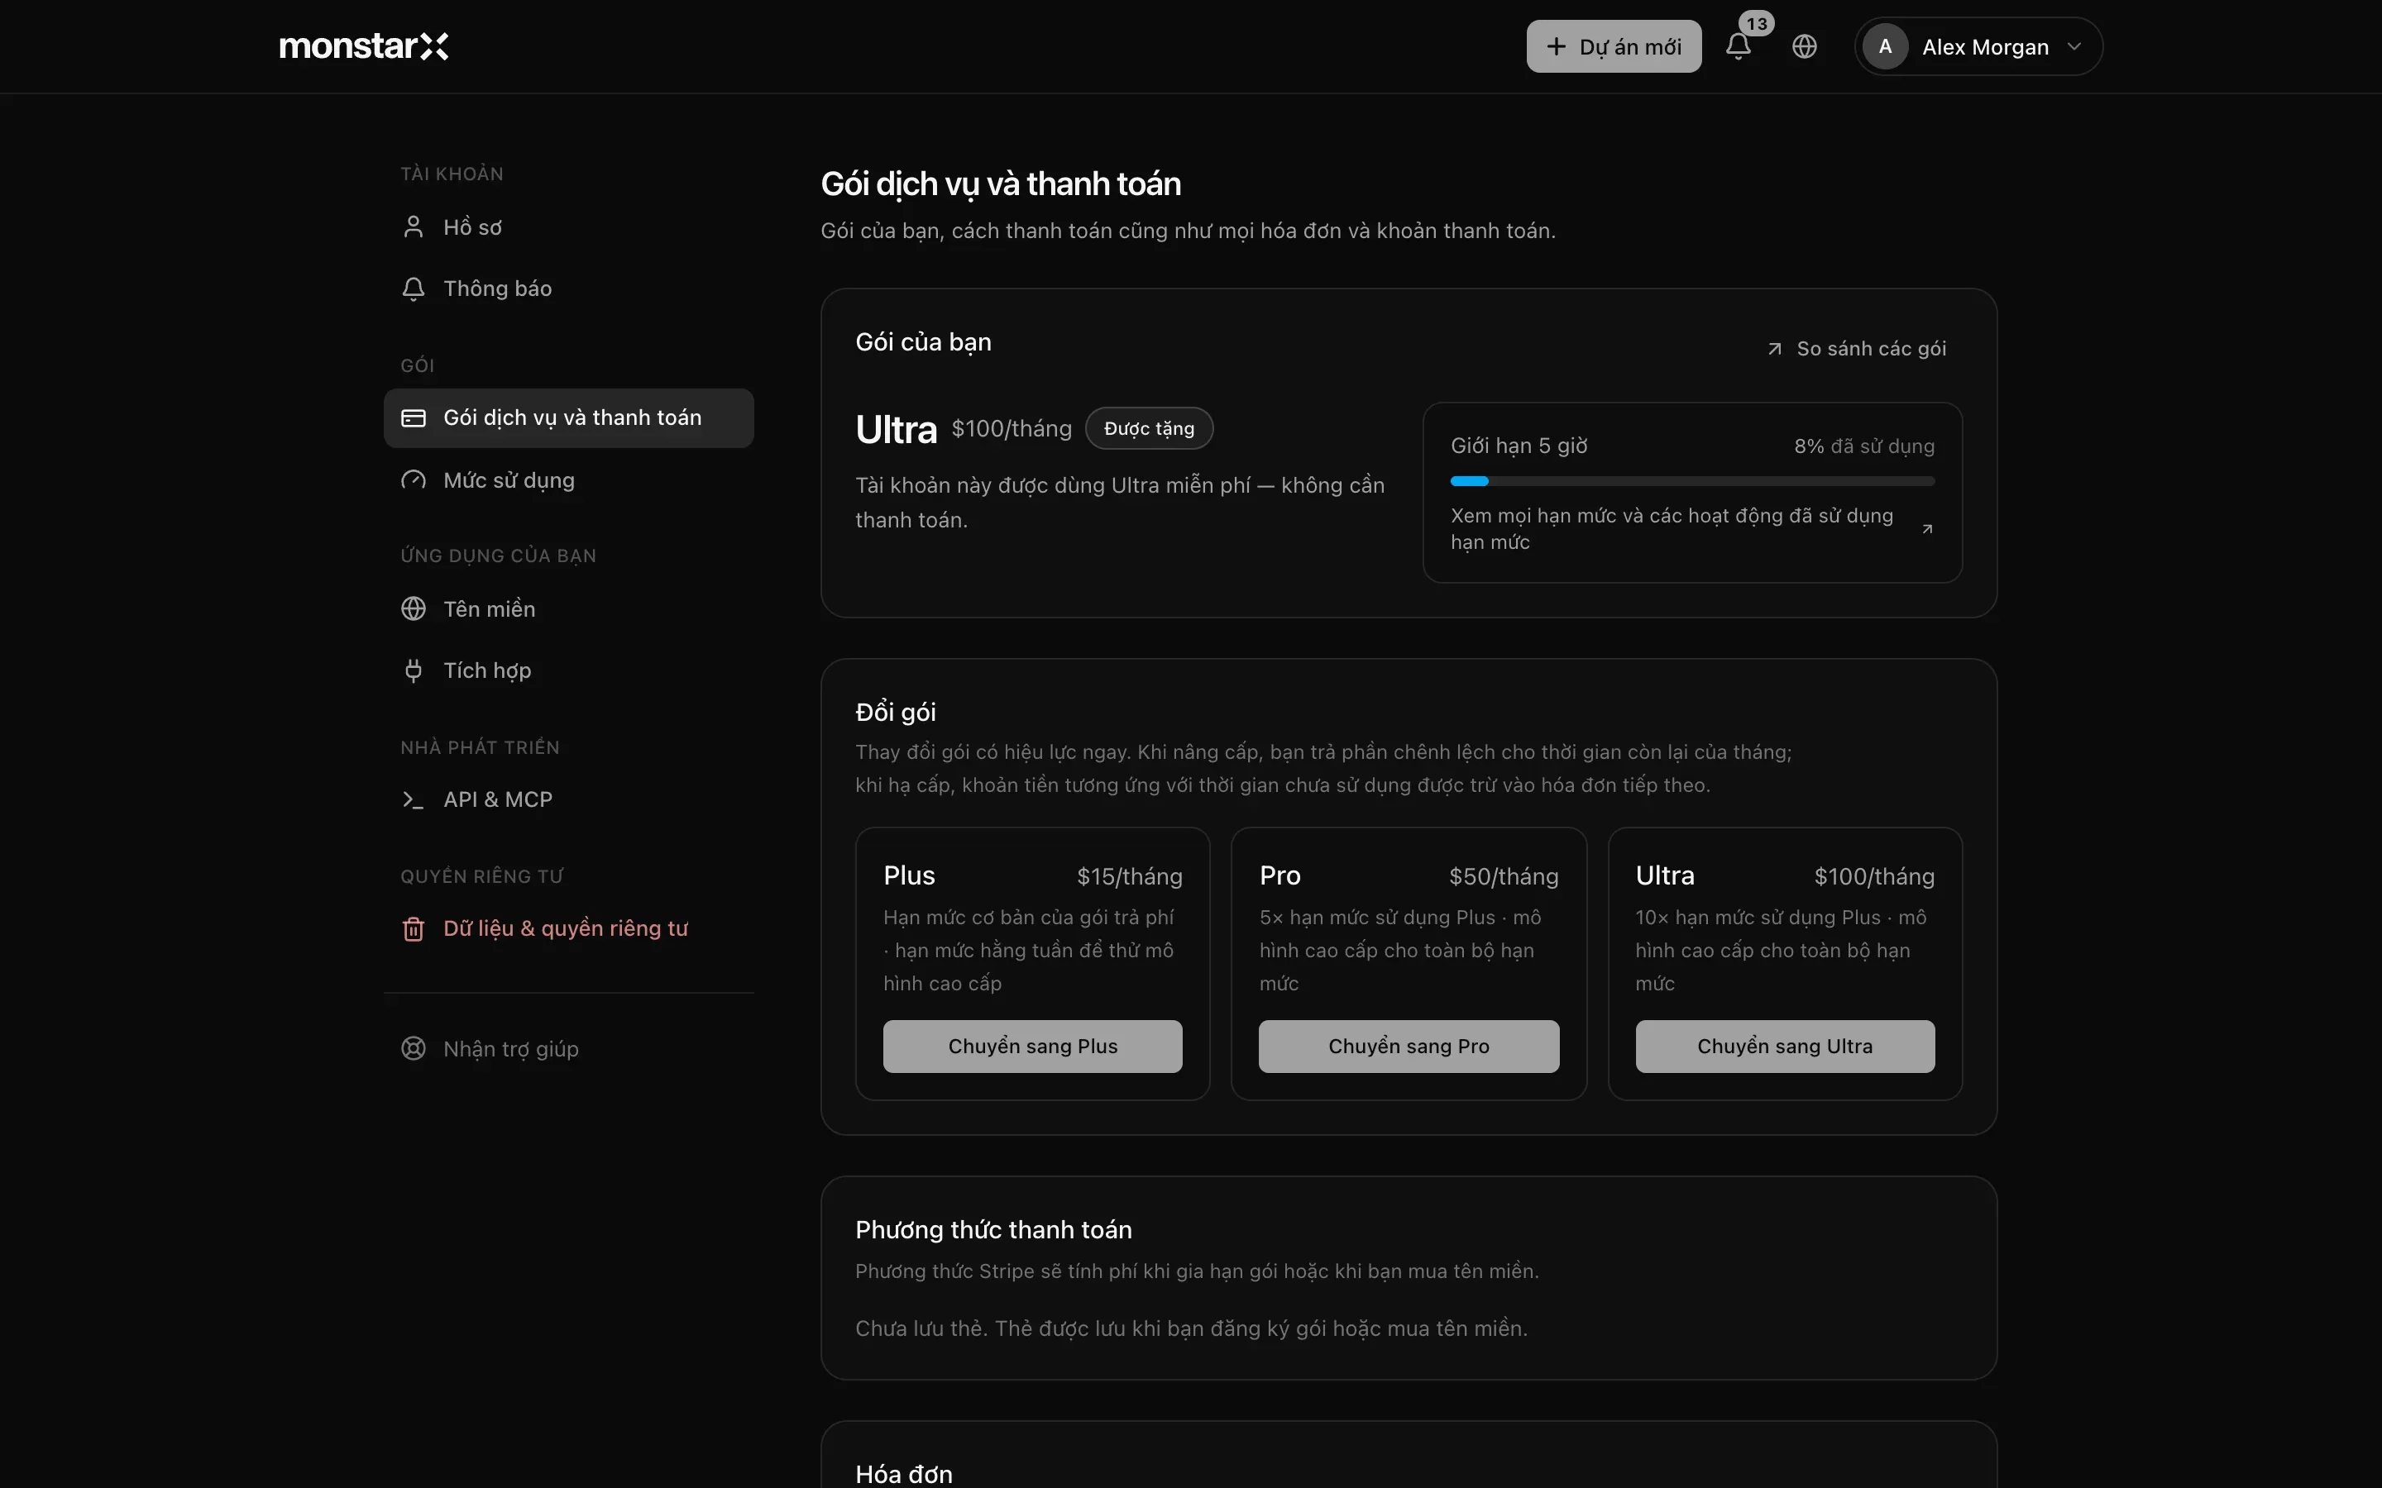Click the card icon beside Gói dịch vụ
Viewport: 2382px width, 1488px height.
414,418
